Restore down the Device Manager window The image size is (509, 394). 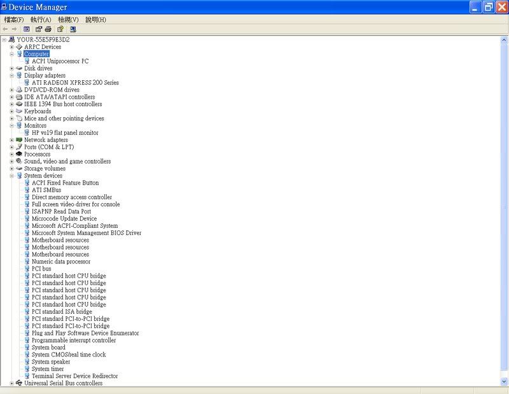click(489, 7)
